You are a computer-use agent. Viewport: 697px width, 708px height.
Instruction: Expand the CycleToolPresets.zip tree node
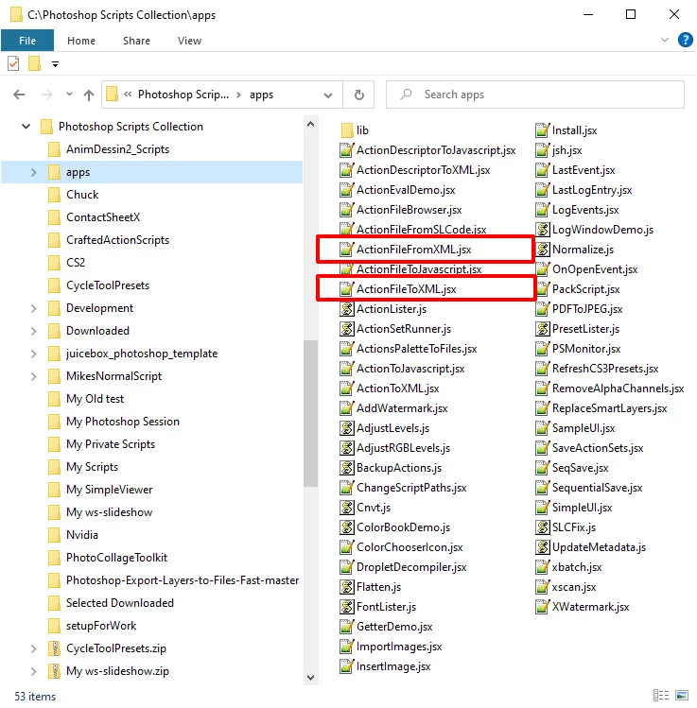33,648
